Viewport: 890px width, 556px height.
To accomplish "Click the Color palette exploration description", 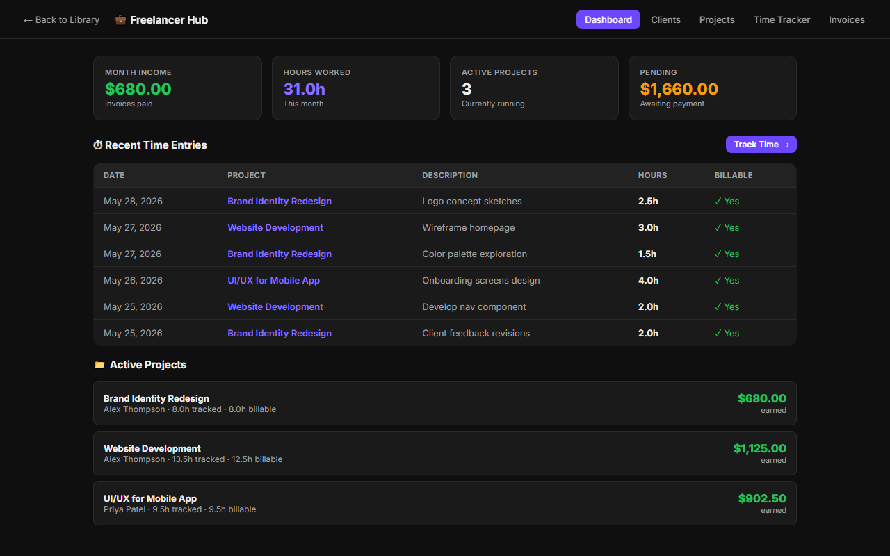I will 475,254.
